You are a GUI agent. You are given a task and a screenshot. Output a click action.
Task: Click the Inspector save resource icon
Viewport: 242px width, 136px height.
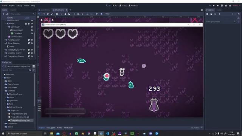pos(215,14)
